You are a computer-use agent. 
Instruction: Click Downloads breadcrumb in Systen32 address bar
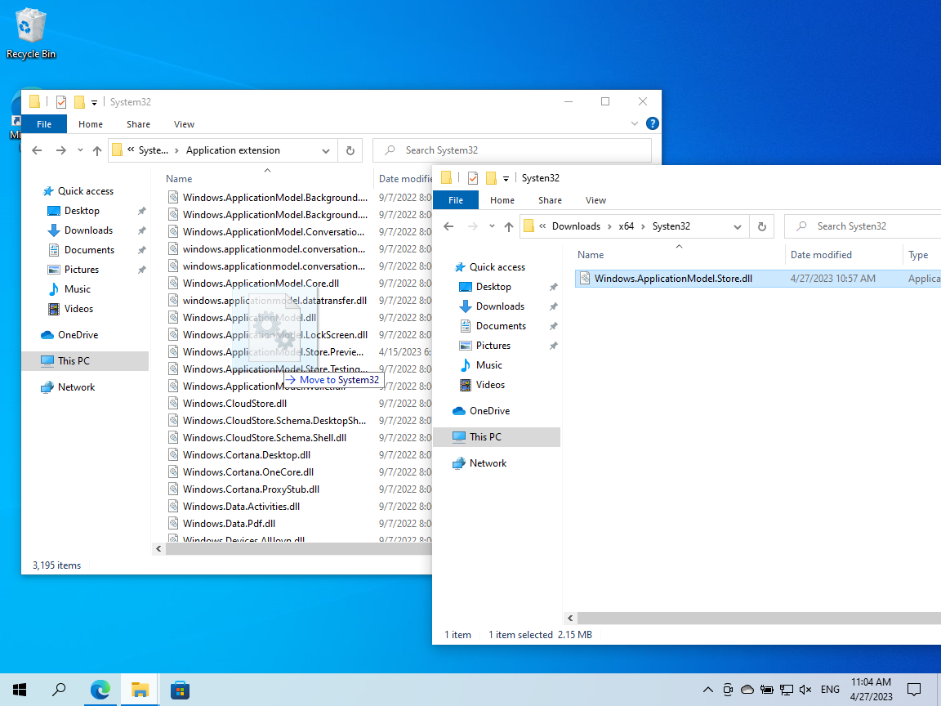576,226
